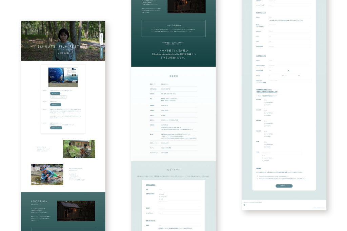Click the 3MINUTS. FILM FESTIVAL hero title

pyautogui.click(x=63, y=47)
